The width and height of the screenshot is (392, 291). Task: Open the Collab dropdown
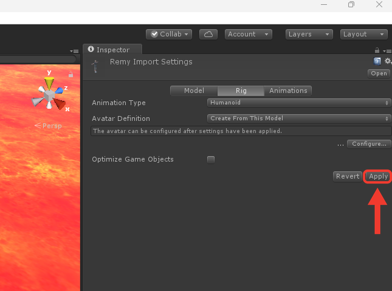(169, 34)
